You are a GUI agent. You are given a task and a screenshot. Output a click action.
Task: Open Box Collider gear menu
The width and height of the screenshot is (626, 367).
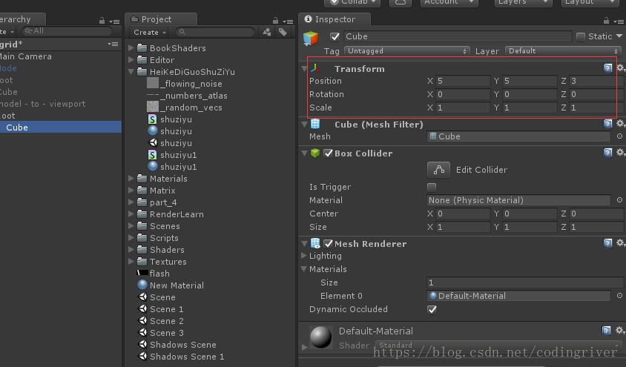[x=621, y=153]
